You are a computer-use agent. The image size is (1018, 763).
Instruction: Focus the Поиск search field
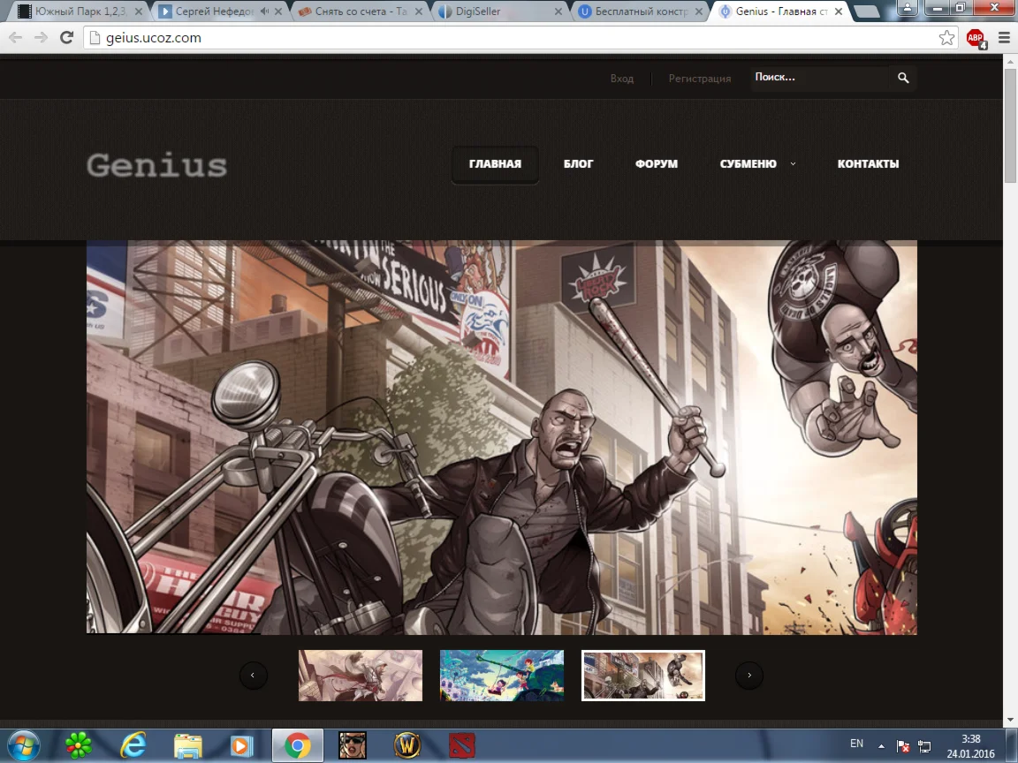tap(819, 77)
